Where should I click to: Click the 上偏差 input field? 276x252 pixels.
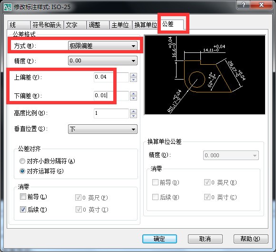click(x=111, y=77)
